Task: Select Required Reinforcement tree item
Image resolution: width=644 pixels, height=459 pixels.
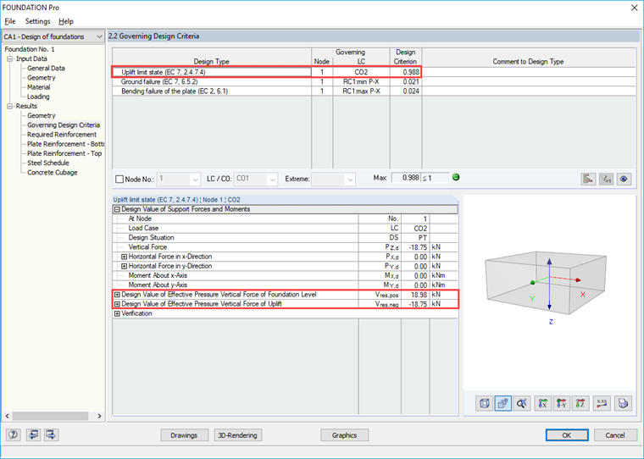Action: click(x=62, y=135)
